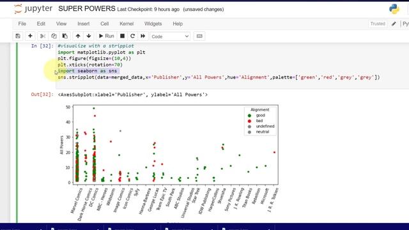Viewport: 409px width, 230px height.
Task: Open the Cell menu
Action: (x=105, y=24)
